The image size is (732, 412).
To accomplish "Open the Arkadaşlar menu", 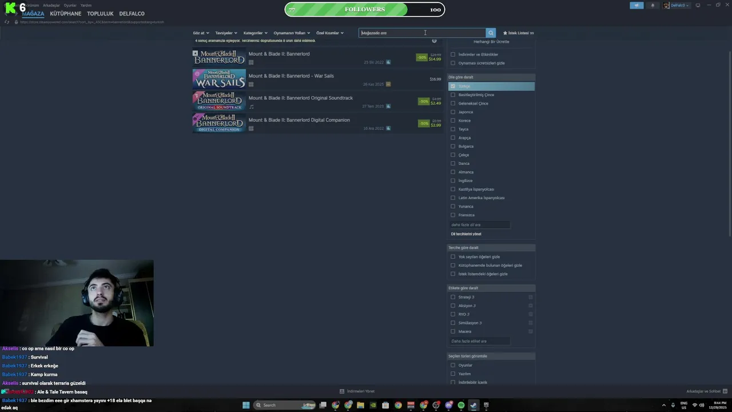I will [51, 5].
